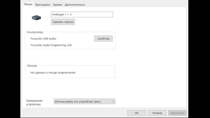Focus the Analogue 1 + 2 name field
This screenshot has height=118, width=210.
click(82, 14)
